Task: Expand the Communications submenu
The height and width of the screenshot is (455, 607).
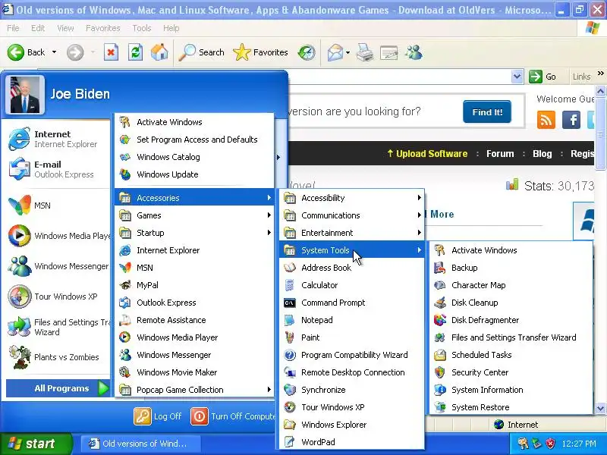Action: [x=351, y=215]
